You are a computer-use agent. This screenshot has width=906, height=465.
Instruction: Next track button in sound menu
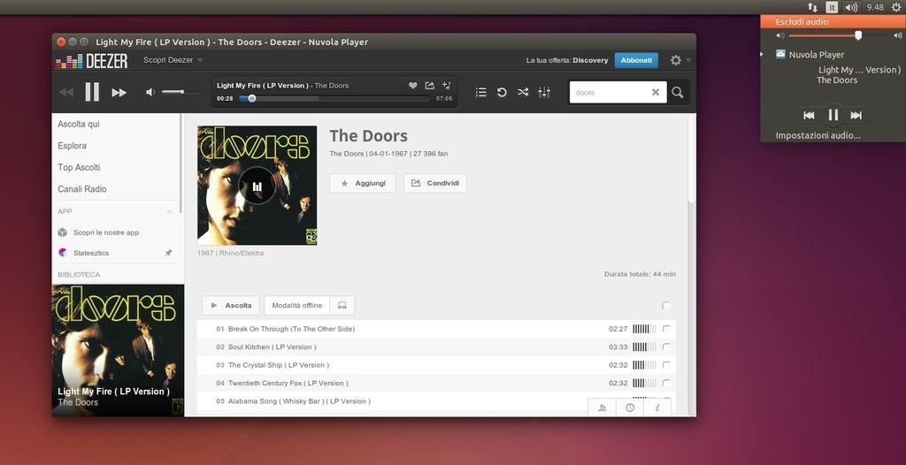[x=856, y=115]
